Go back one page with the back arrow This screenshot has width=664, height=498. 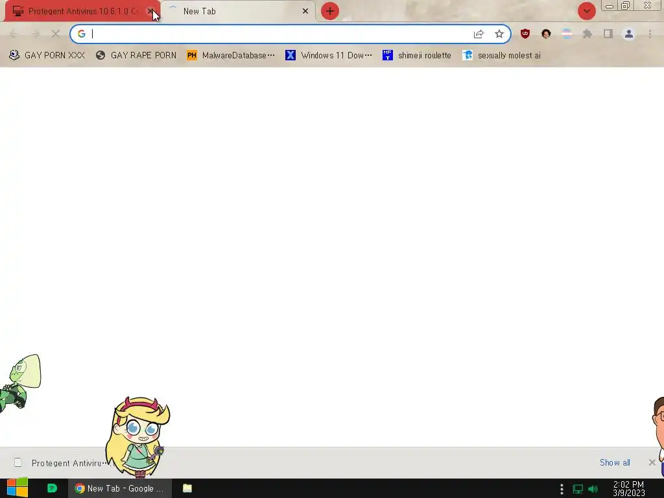pyautogui.click(x=14, y=34)
